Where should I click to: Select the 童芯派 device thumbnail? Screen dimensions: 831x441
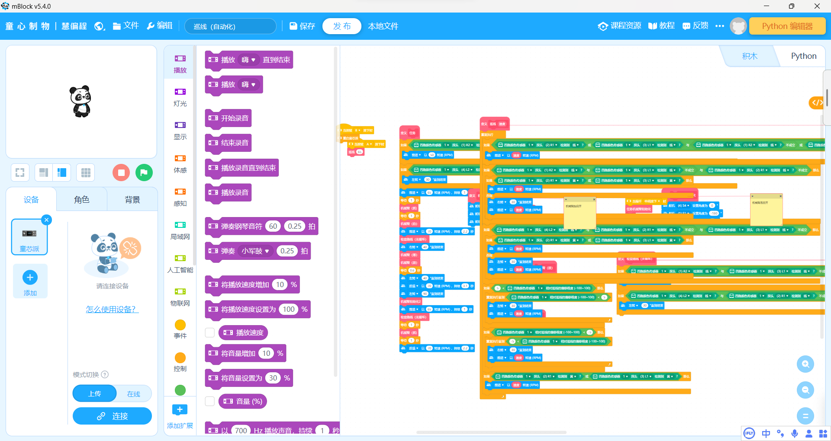click(29, 237)
